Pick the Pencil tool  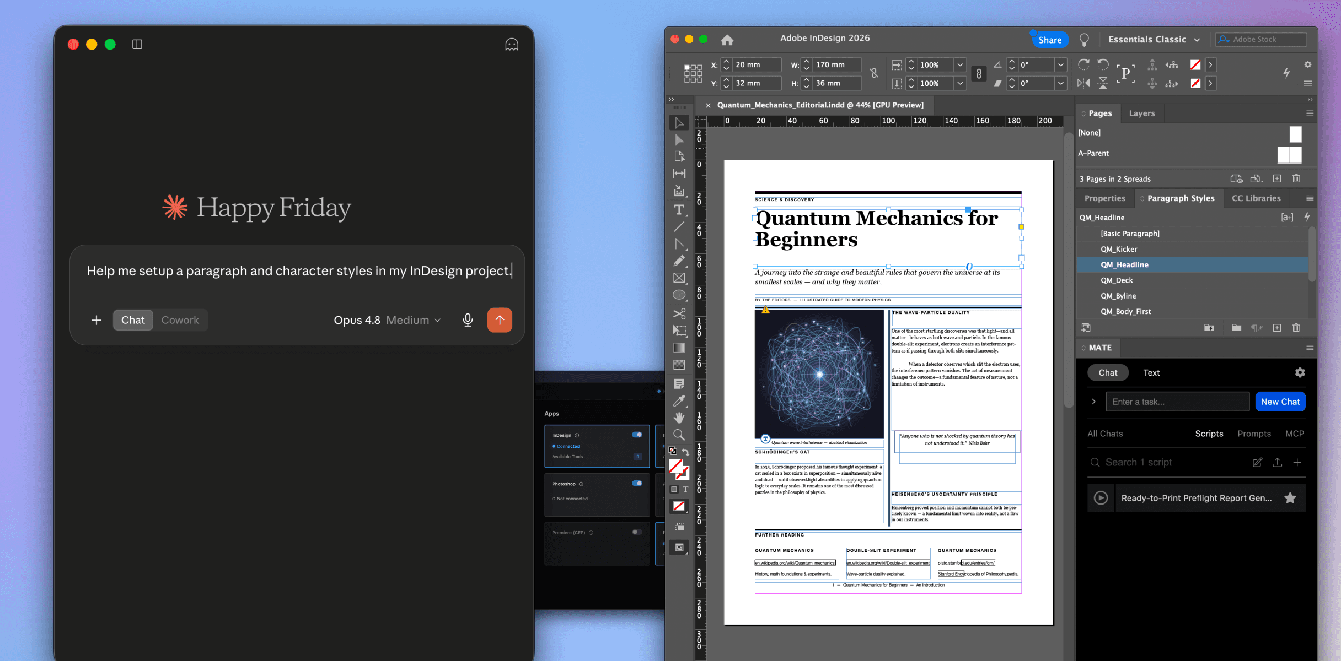coord(679,261)
